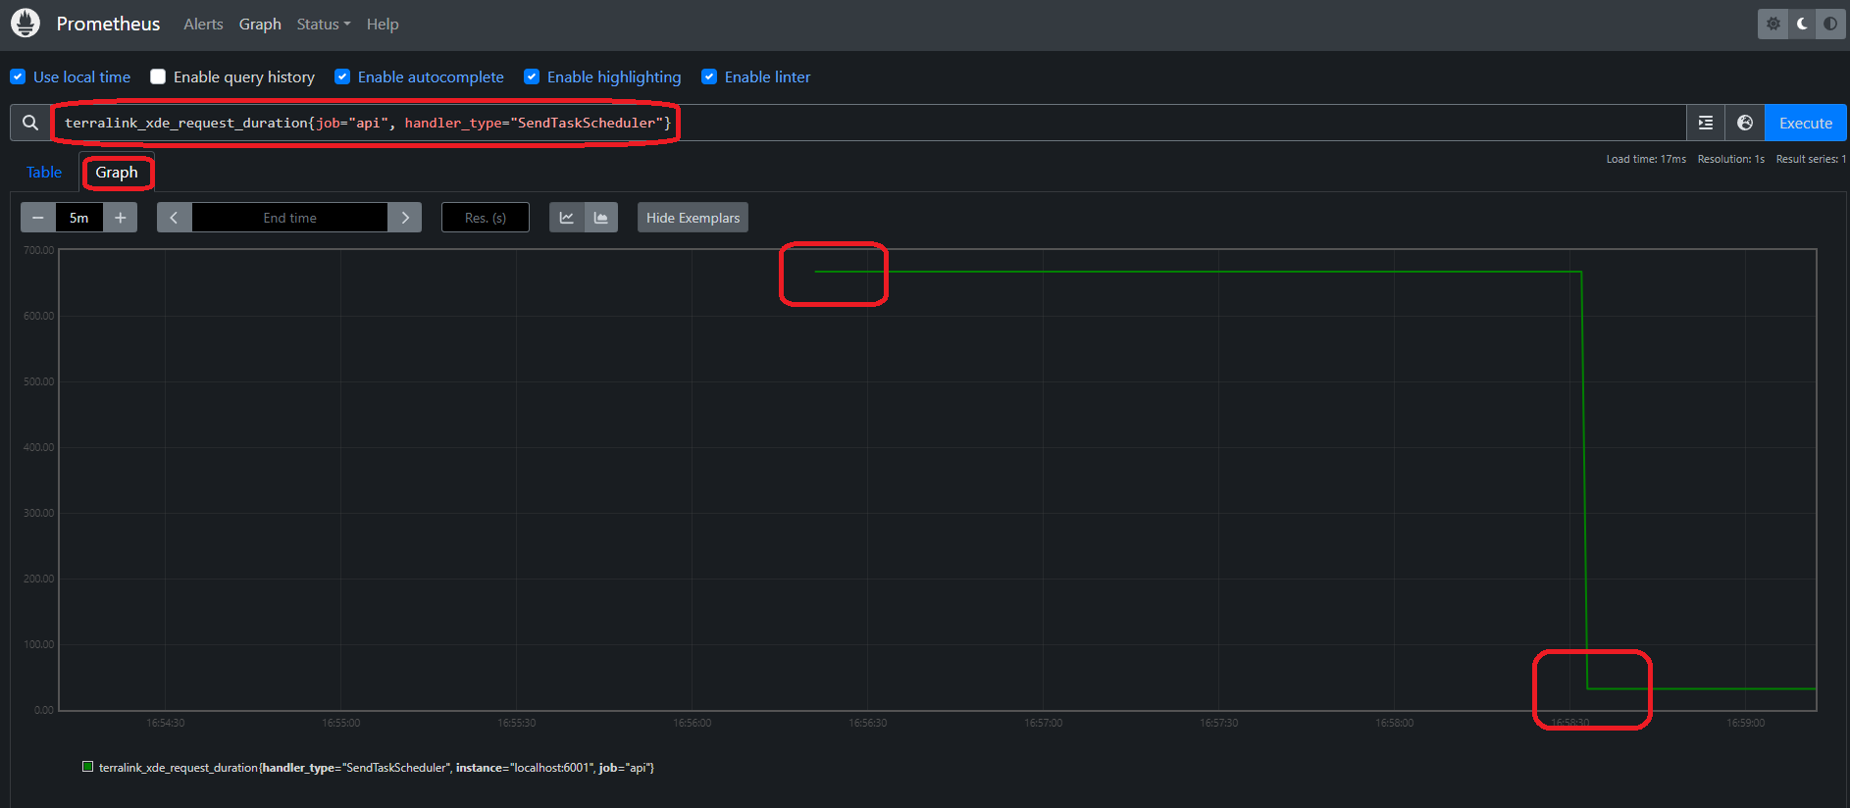Toggle Enable linter checkbox
The height and width of the screenshot is (808, 1850).
pos(709,76)
